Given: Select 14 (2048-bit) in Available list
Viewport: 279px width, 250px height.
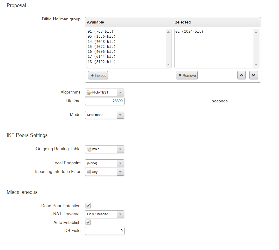Looking at the screenshot, I should point(101,42).
